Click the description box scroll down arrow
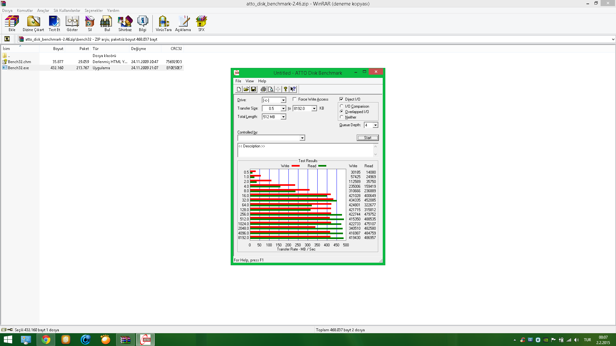This screenshot has width=616, height=346. click(x=375, y=154)
